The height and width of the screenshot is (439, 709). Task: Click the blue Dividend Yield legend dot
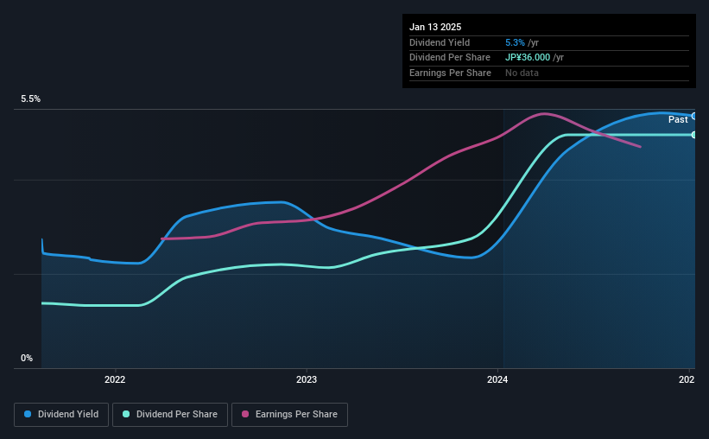[28, 414]
